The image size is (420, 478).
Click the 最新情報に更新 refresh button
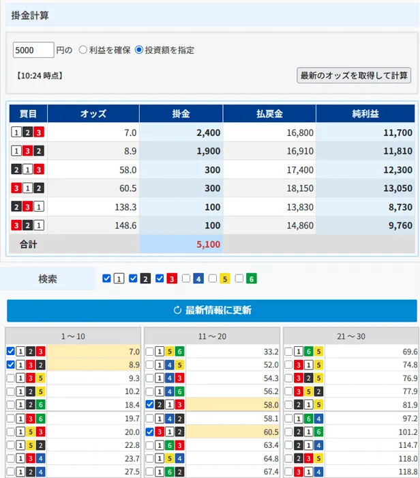click(212, 310)
